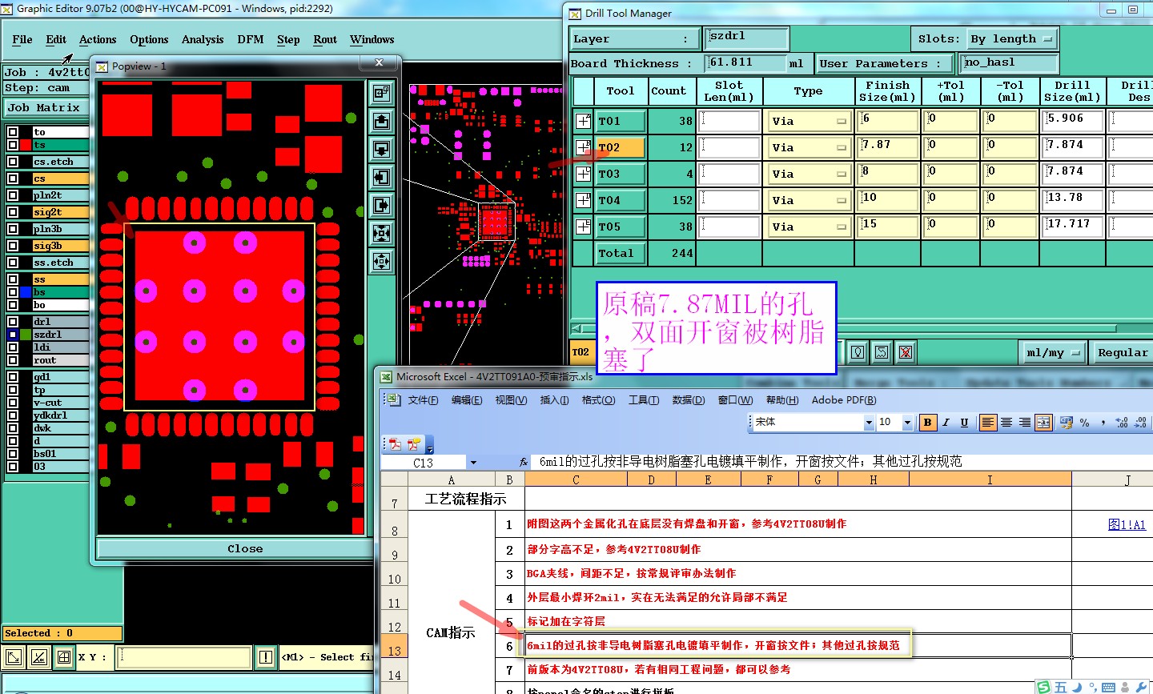Open the ml/my units dropdown

(1055, 352)
